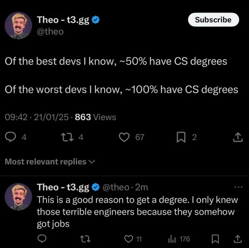
Task: Open the avatar on the reply
Action: 18,197
